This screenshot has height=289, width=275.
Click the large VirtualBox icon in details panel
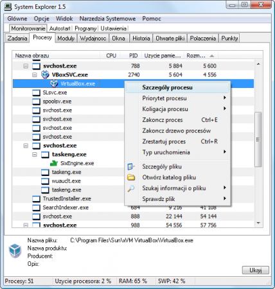point(15,250)
